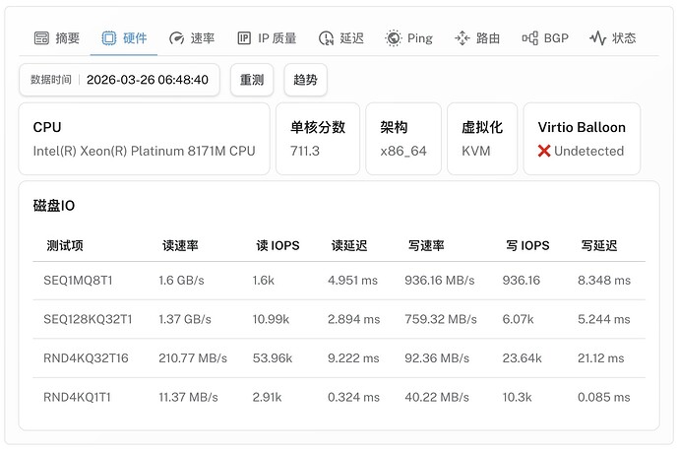Click the 1.6 GB/s read speed cell

point(181,281)
